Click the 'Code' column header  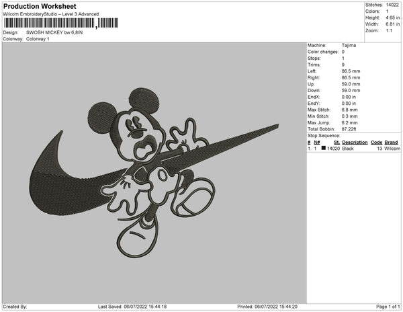[x=377, y=143]
